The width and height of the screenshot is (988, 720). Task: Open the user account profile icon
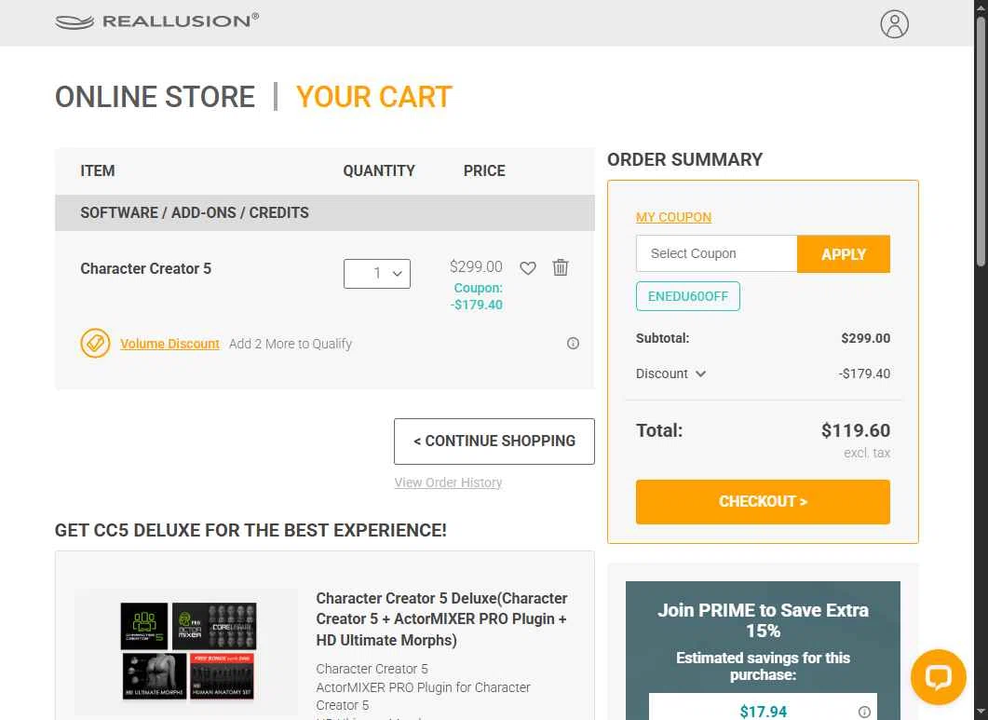tap(894, 24)
